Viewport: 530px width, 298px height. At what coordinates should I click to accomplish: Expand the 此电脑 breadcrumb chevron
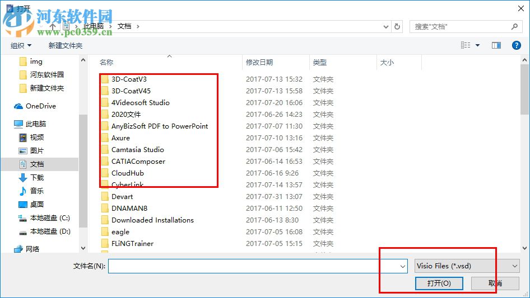tap(110, 26)
